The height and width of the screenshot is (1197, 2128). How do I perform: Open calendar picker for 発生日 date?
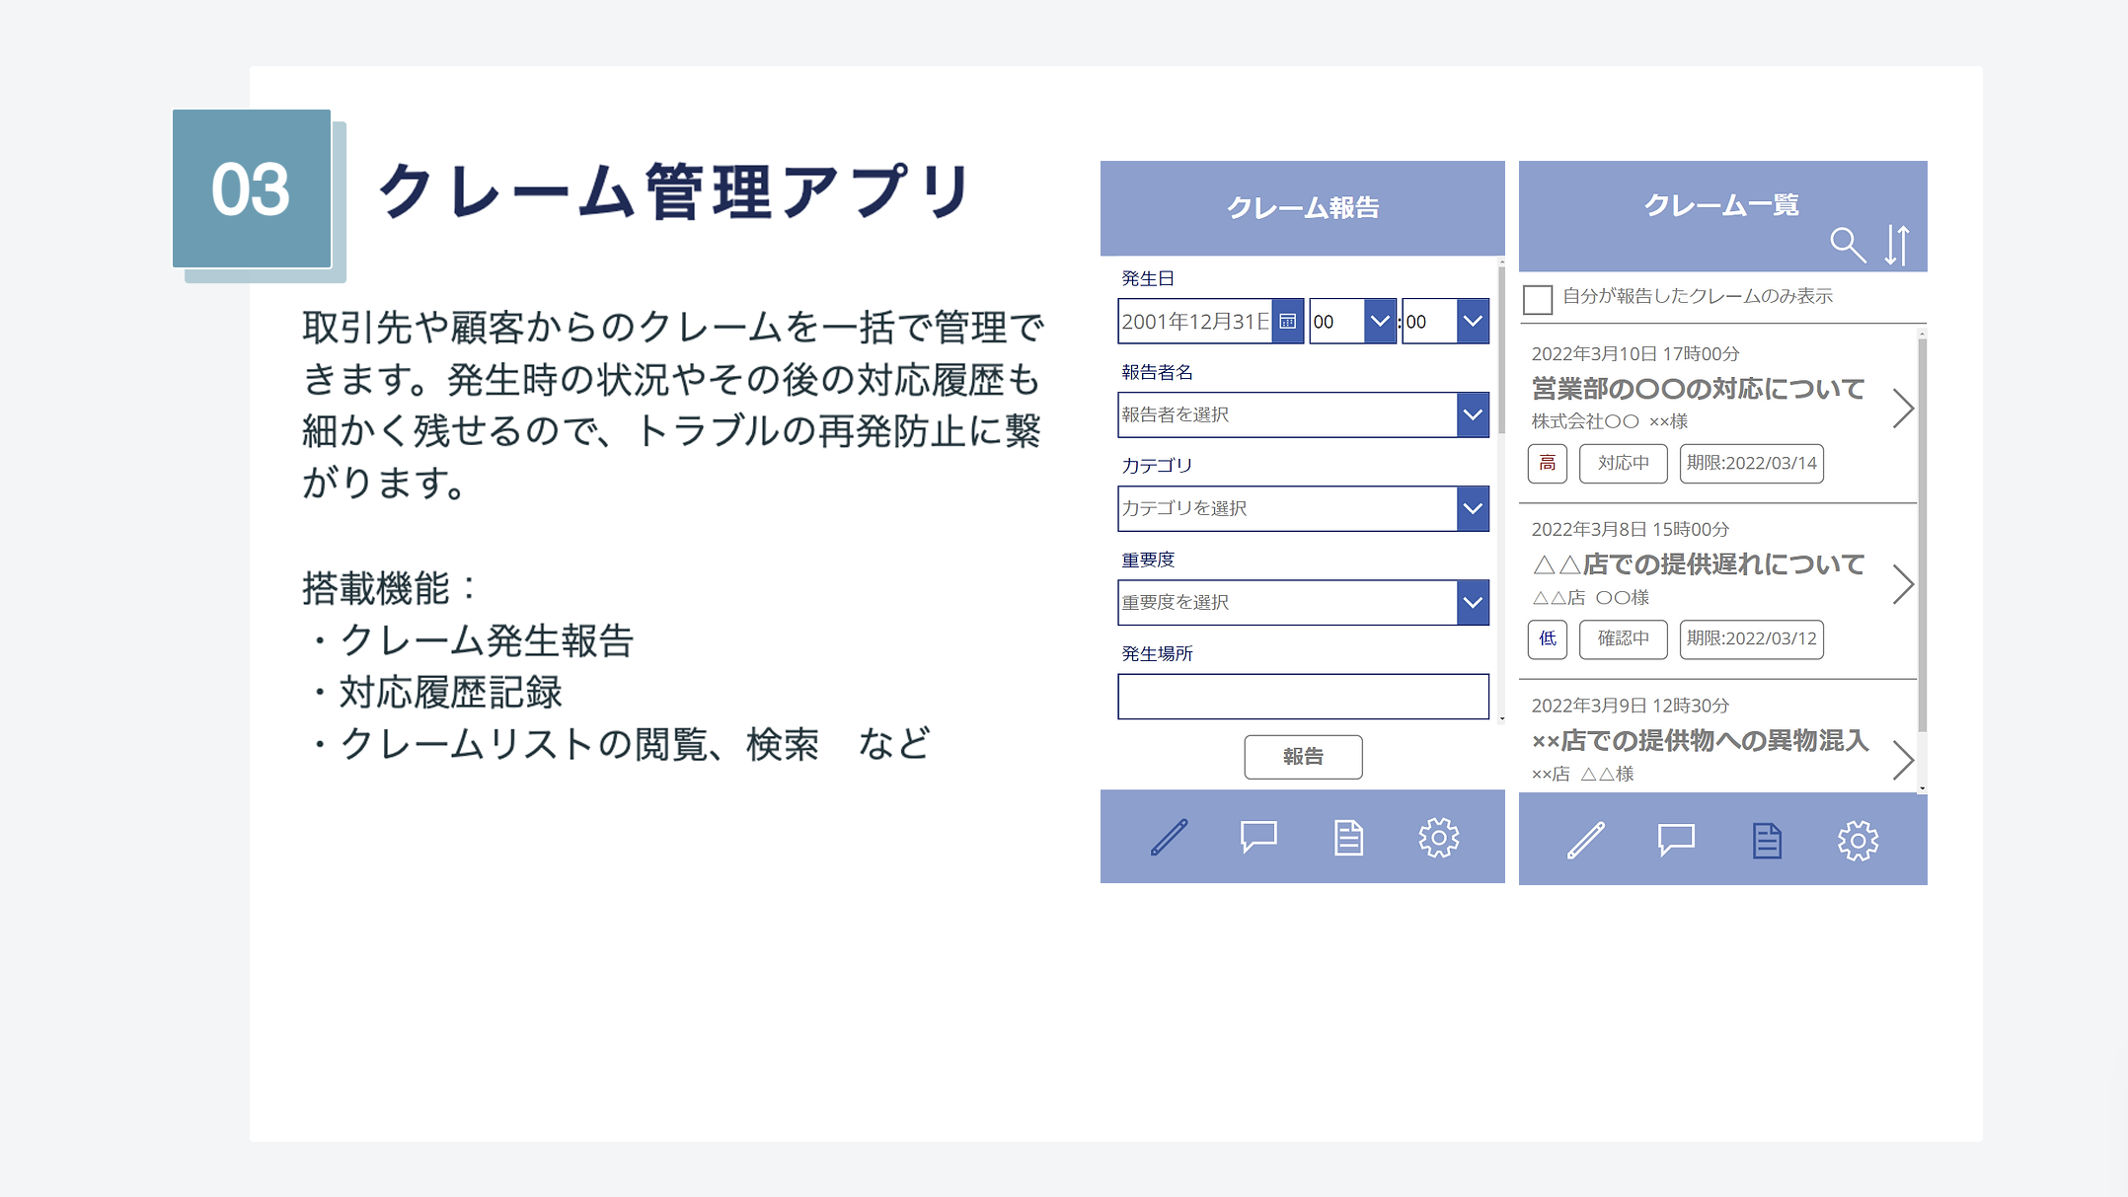click(1287, 322)
